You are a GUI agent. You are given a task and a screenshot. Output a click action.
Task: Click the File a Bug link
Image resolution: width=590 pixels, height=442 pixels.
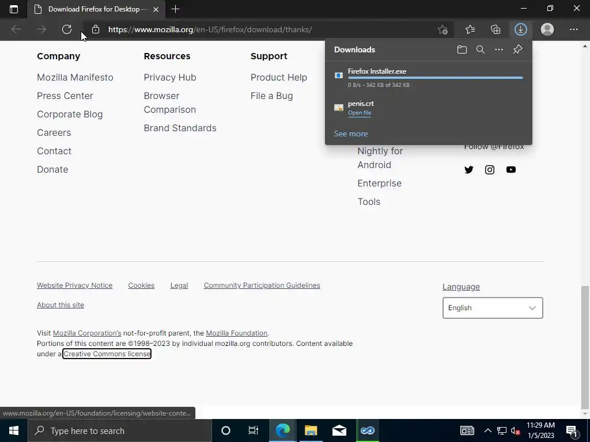(x=272, y=96)
